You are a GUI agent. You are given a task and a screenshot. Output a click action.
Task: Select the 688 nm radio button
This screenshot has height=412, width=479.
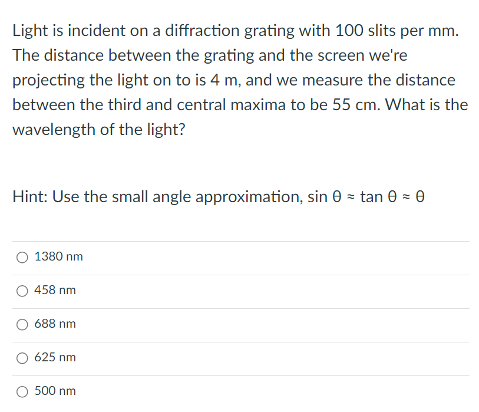tap(22, 324)
